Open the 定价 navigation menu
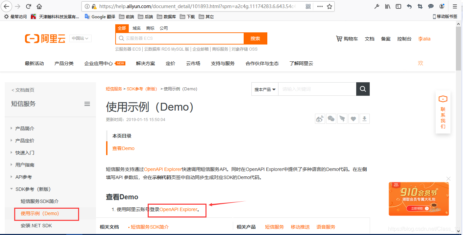 coord(171,63)
